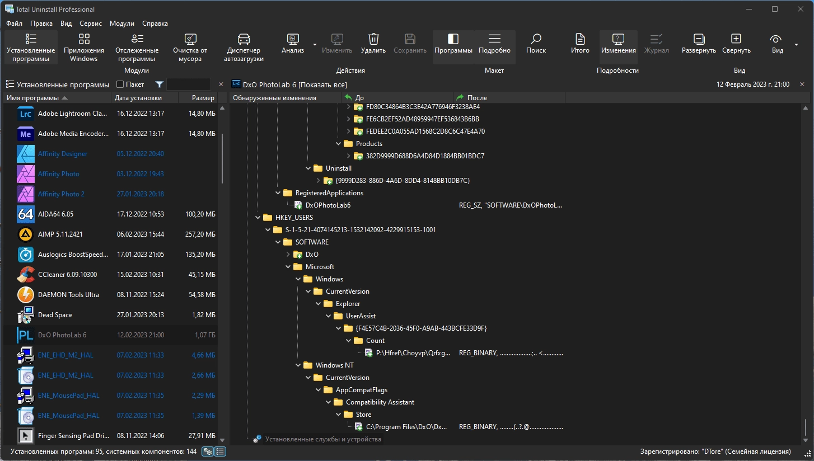Image resolution: width=814 pixels, height=461 pixels.
Task: Open the Модули menu
Action: pyautogui.click(x=122, y=23)
